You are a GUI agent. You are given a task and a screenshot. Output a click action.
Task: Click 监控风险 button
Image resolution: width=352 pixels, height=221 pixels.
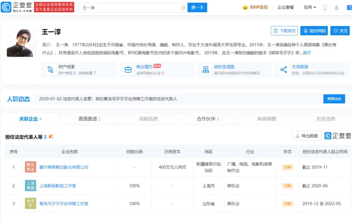pos(314,31)
